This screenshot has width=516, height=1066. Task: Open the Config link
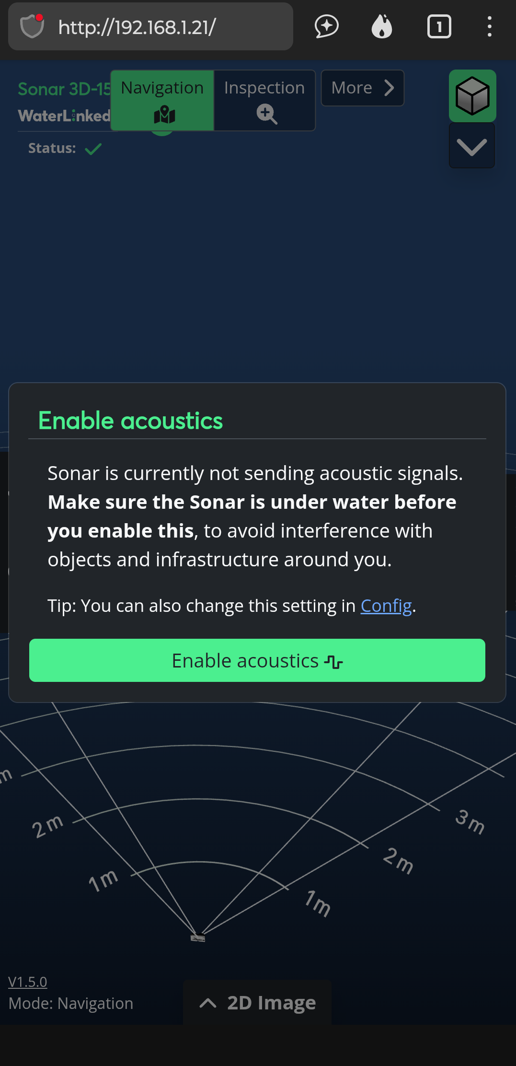386,606
